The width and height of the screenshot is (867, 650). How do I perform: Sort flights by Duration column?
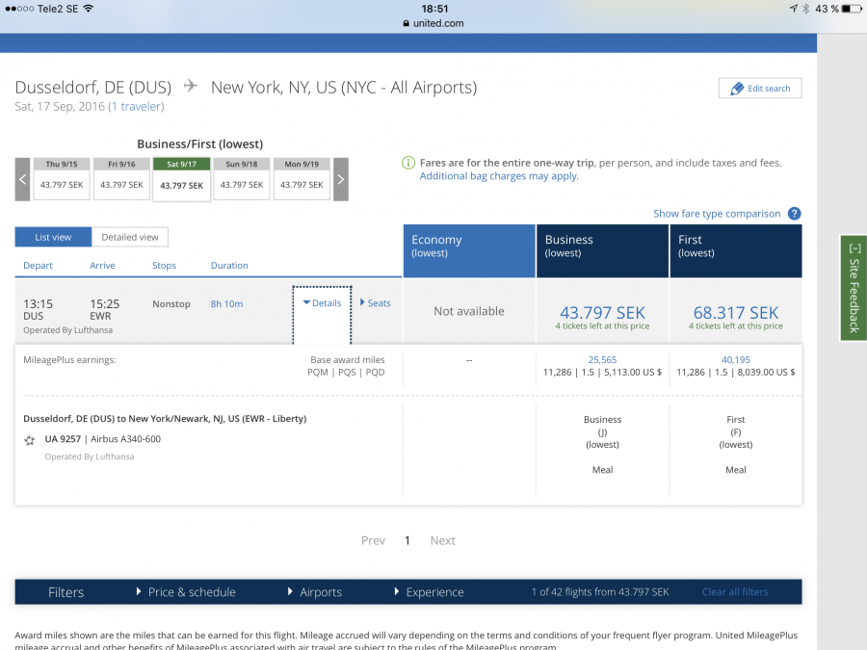click(229, 266)
